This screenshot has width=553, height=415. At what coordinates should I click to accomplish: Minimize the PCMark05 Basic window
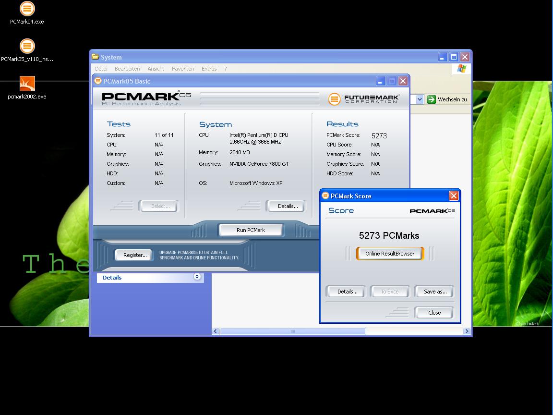point(380,81)
